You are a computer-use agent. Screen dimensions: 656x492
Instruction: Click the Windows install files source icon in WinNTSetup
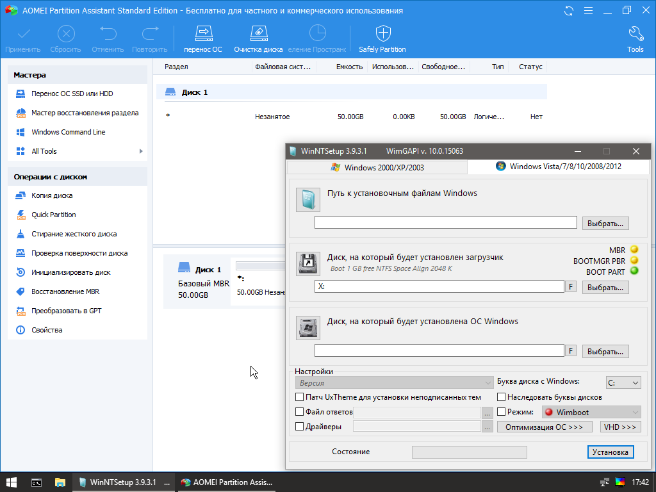(x=308, y=200)
